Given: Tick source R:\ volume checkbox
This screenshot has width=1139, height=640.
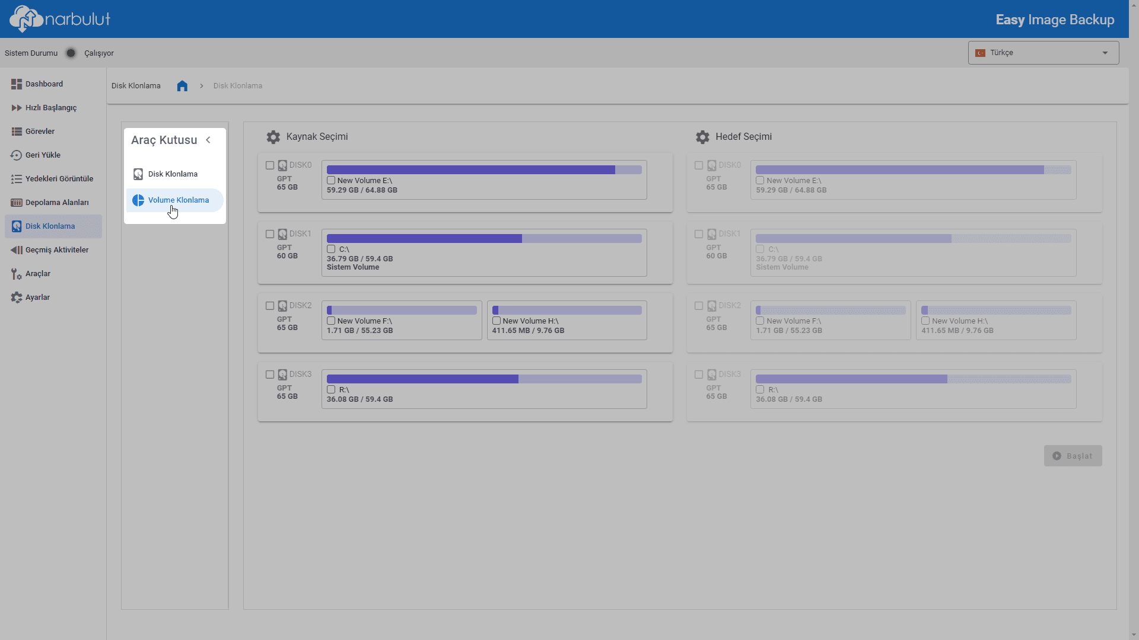Looking at the screenshot, I should [x=331, y=390].
